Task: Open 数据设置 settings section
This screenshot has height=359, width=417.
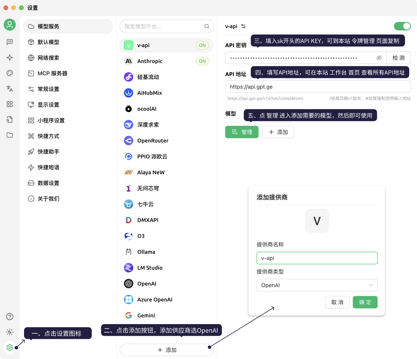Action: (x=68, y=183)
